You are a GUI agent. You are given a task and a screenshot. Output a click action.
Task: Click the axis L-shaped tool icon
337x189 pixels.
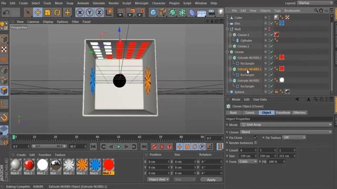4,104
